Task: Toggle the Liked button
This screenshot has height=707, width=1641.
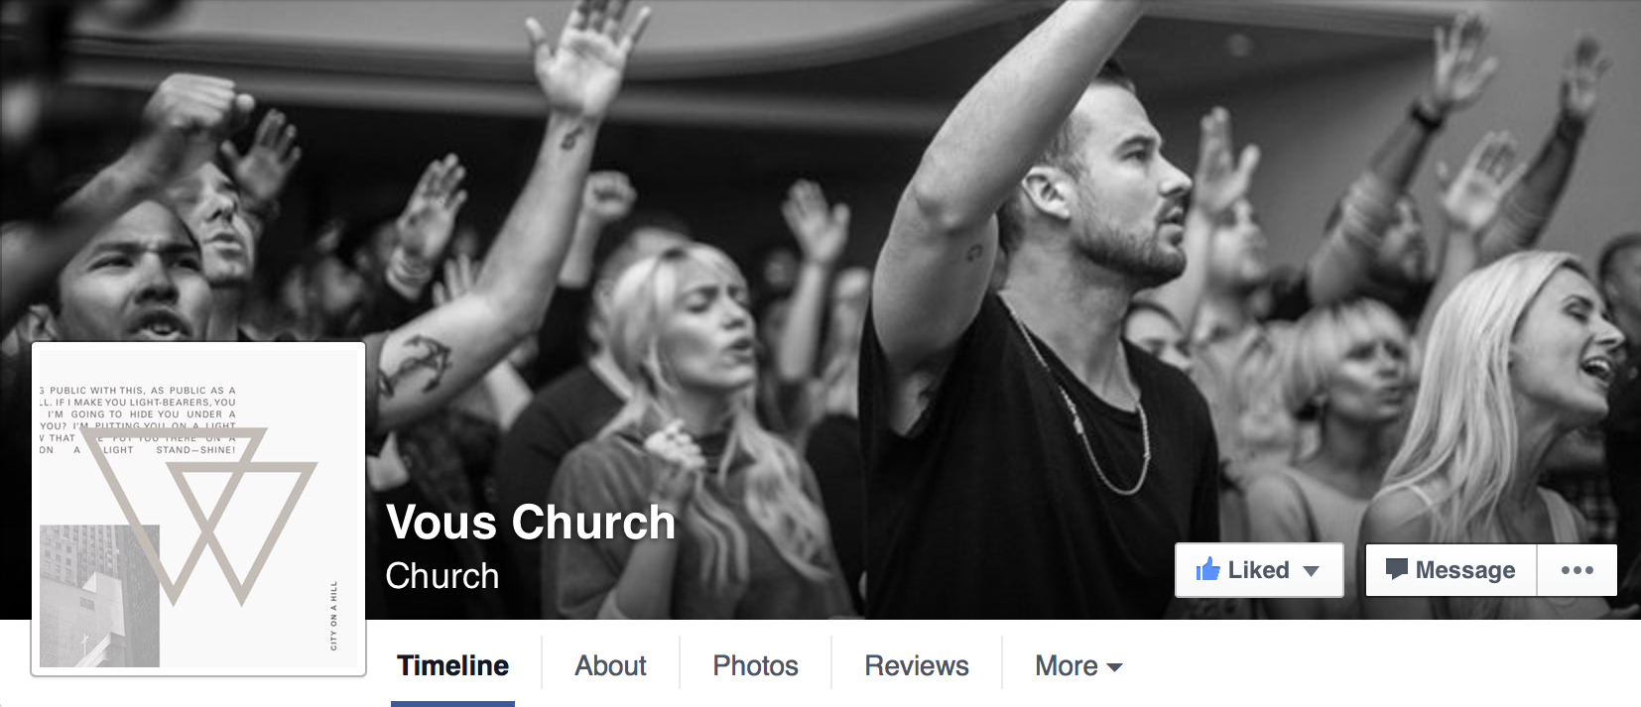Action: (x=1259, y=570)
